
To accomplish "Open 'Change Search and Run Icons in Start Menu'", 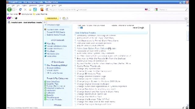I will [98, 91].
